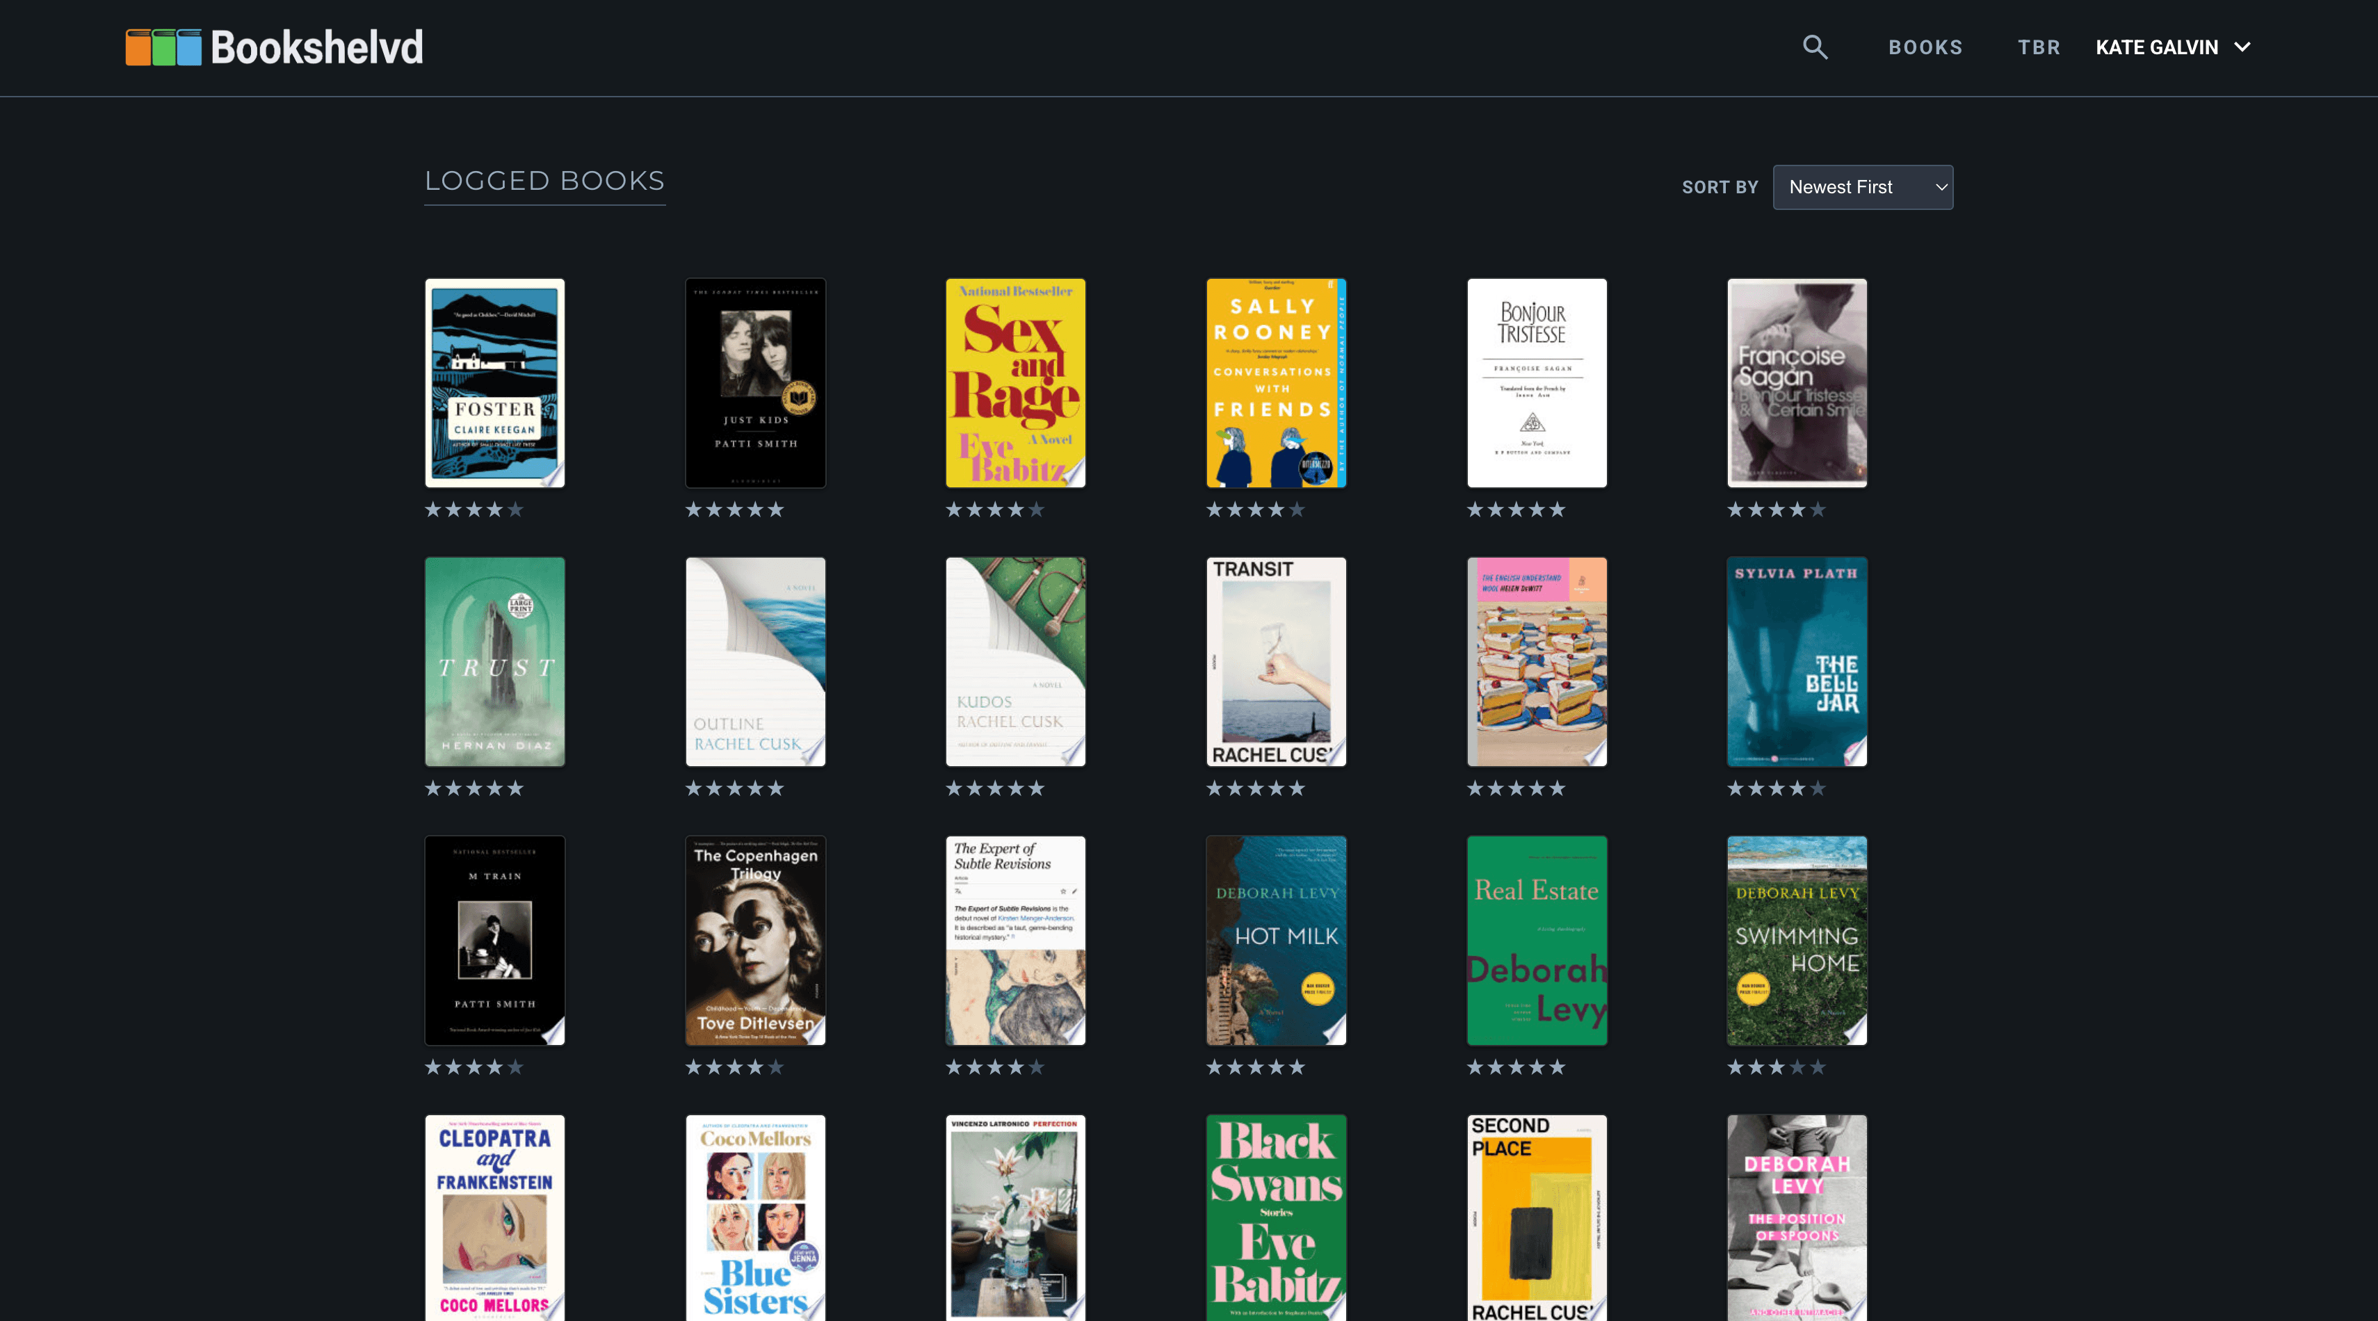Click star rating under Transit

(x=1256, y=788)
